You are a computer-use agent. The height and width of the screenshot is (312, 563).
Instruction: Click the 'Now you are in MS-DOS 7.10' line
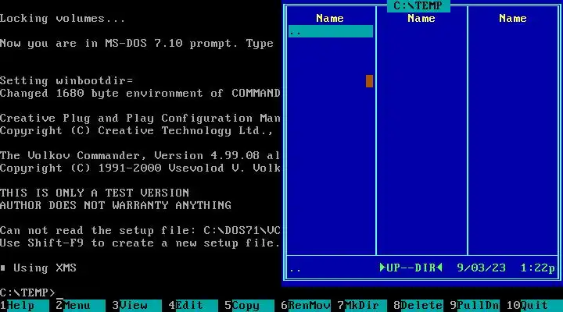click(x=137, y=44)
